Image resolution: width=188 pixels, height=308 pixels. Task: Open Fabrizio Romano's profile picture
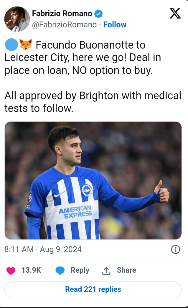pos(17,19)
